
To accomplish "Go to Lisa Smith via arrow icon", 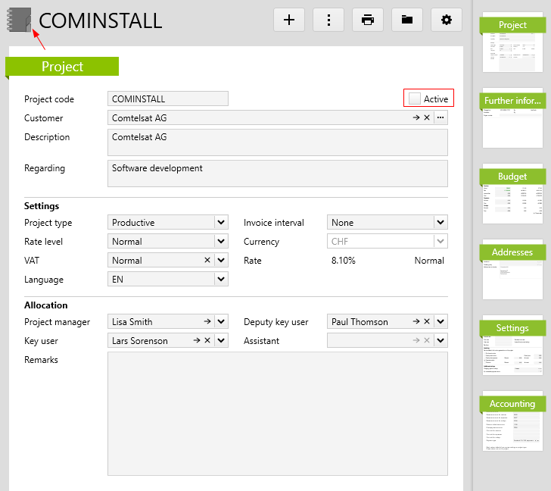I will 207,322.
